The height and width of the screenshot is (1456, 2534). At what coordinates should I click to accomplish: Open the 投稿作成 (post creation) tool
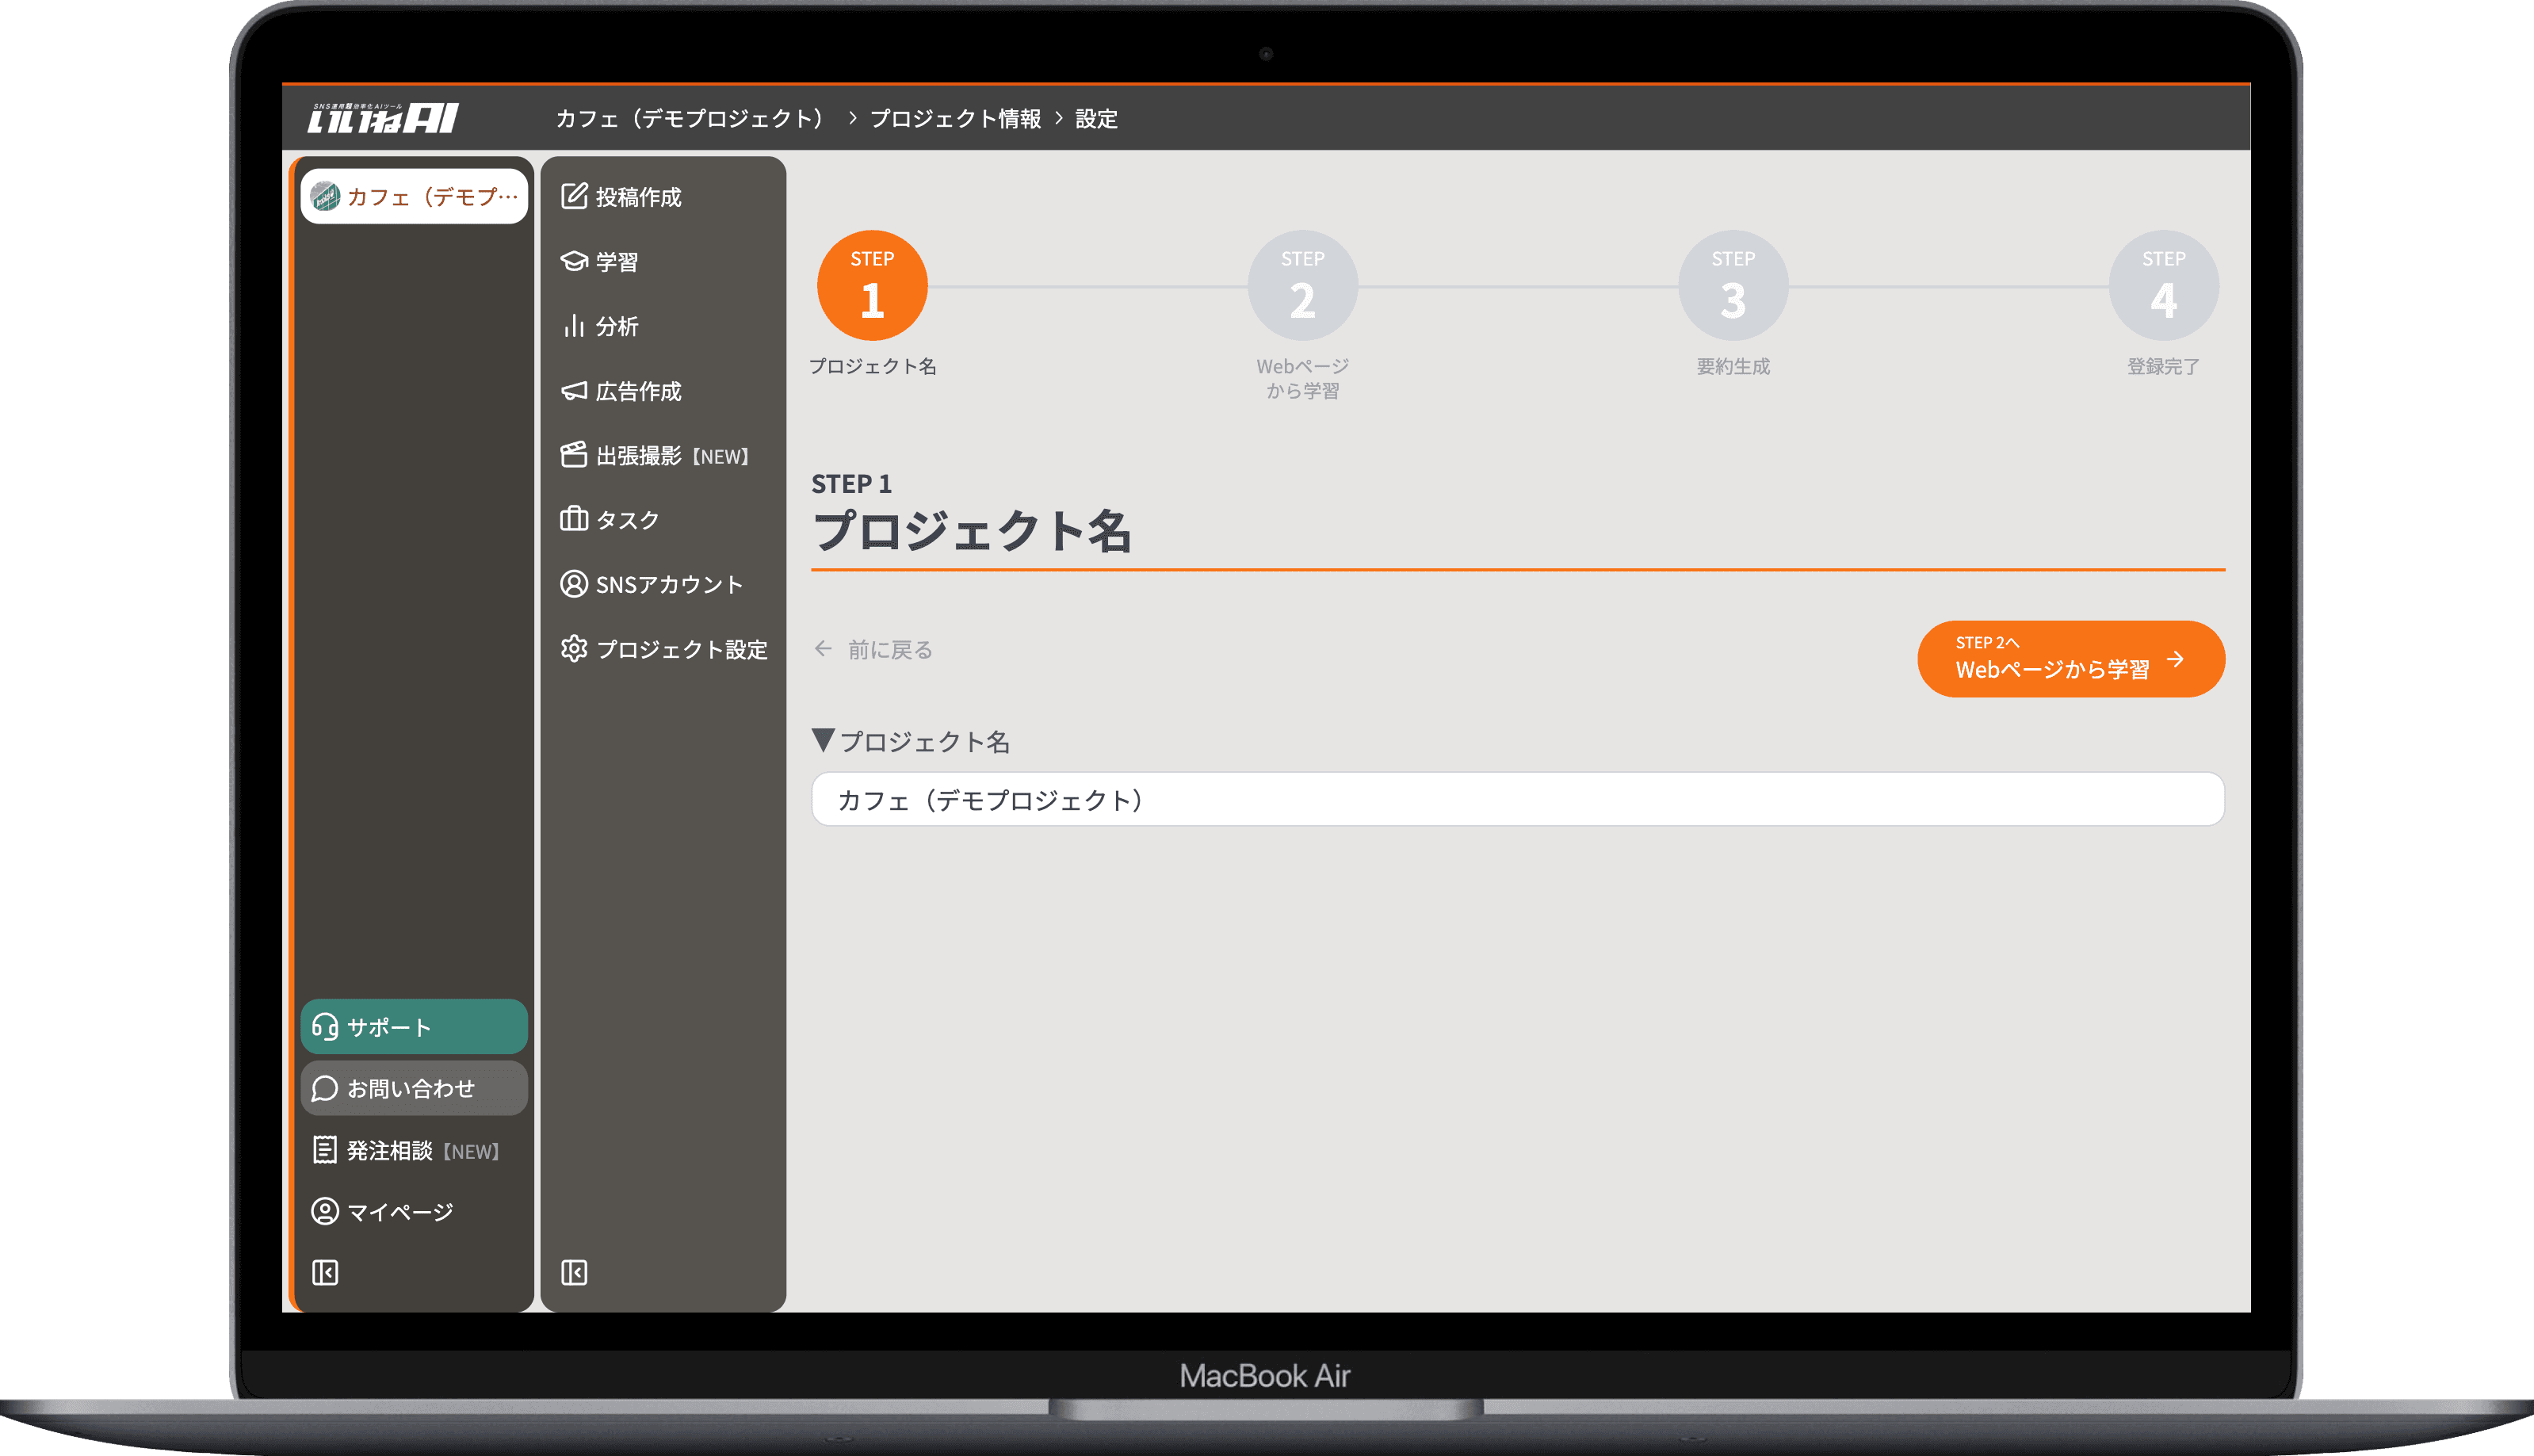pos(638,196)
